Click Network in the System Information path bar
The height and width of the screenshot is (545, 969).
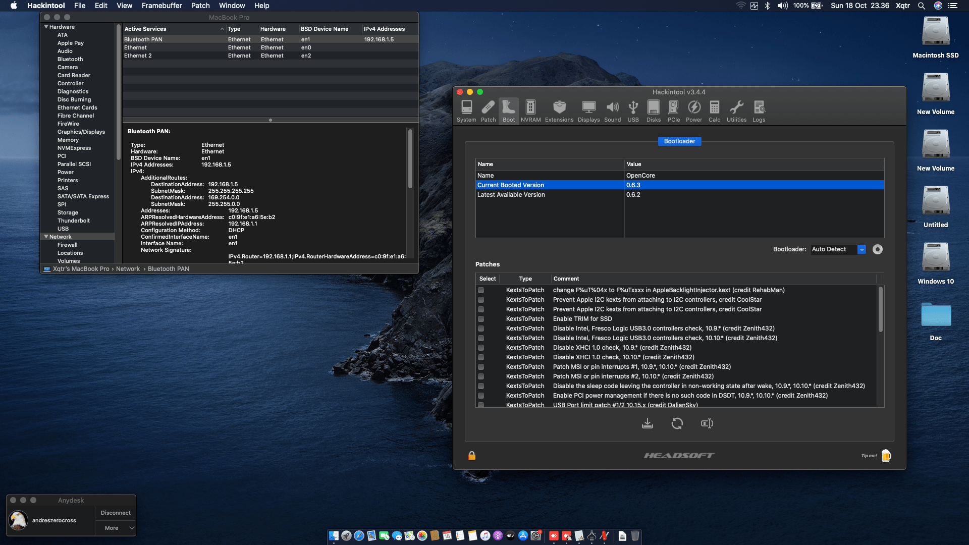(128, 269)
